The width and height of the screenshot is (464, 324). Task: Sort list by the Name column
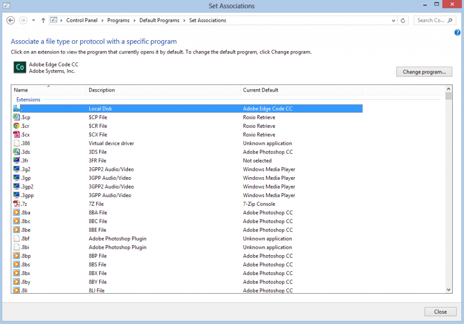pos(48,90)
